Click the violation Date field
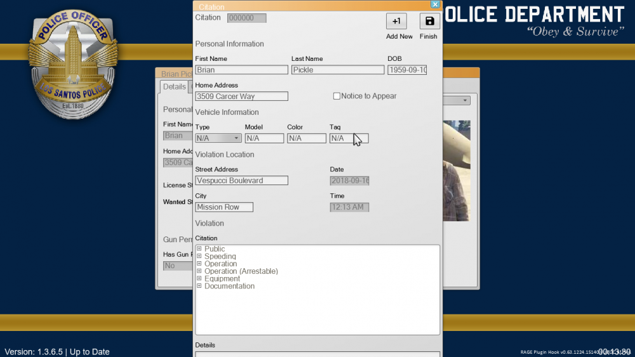 pyautogui.click(x=349, y=181)
